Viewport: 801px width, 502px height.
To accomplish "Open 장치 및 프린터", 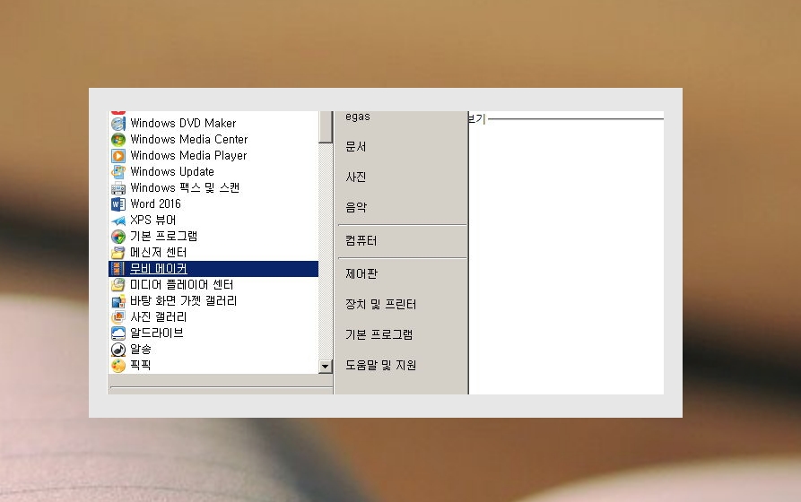I will click(x=380, y=305).
